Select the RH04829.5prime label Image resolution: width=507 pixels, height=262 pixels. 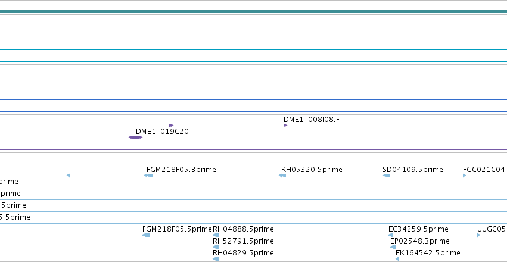pyautogui.click(x=243, y=253)
